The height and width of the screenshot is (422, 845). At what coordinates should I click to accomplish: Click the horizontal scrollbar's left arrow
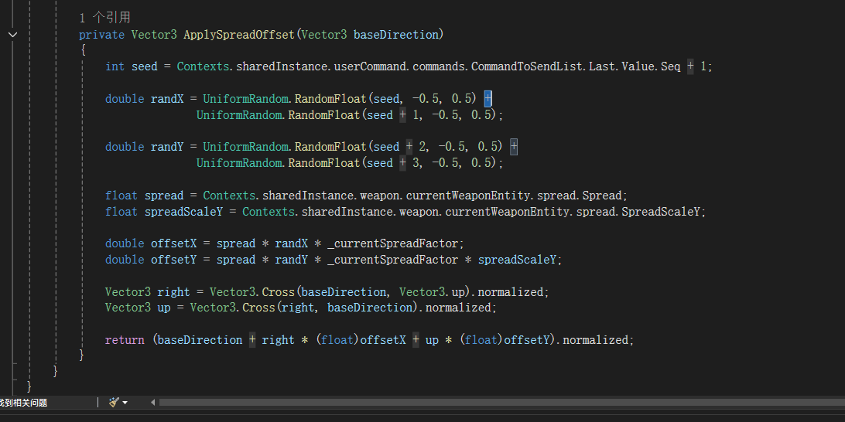coord(152,402)
